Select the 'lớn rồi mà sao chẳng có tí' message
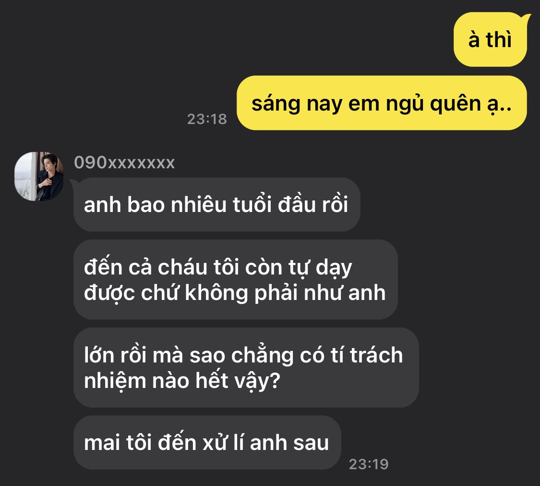The width and height of the screenshot is (540, 486). pyautogui.click(x=246, y=367)
